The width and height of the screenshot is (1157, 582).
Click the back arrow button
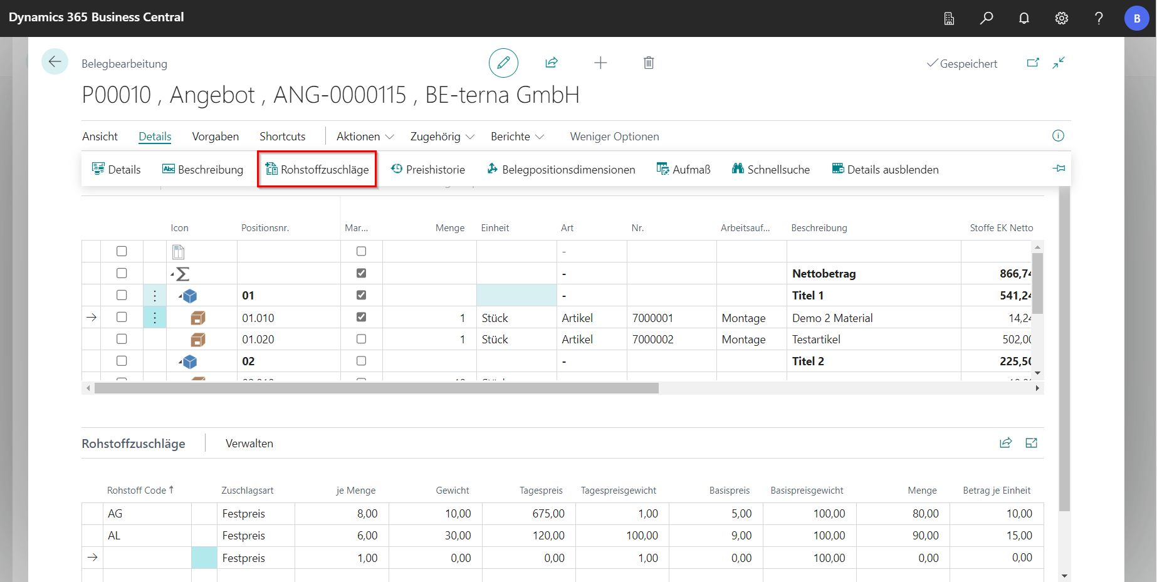[x=55, y=61]
